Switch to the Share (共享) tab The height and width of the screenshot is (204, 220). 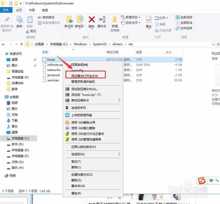point(32,10)
